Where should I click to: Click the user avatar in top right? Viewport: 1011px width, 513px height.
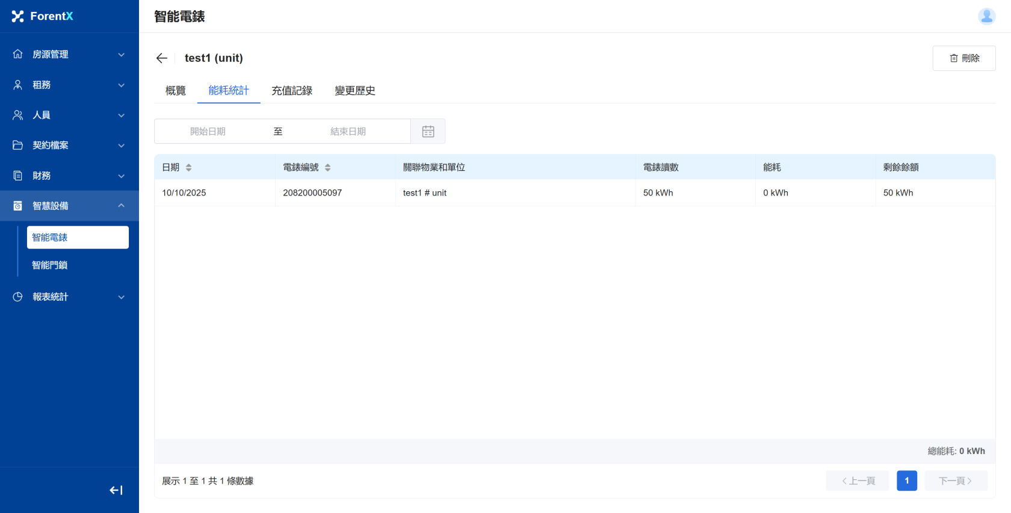point(986,16)
